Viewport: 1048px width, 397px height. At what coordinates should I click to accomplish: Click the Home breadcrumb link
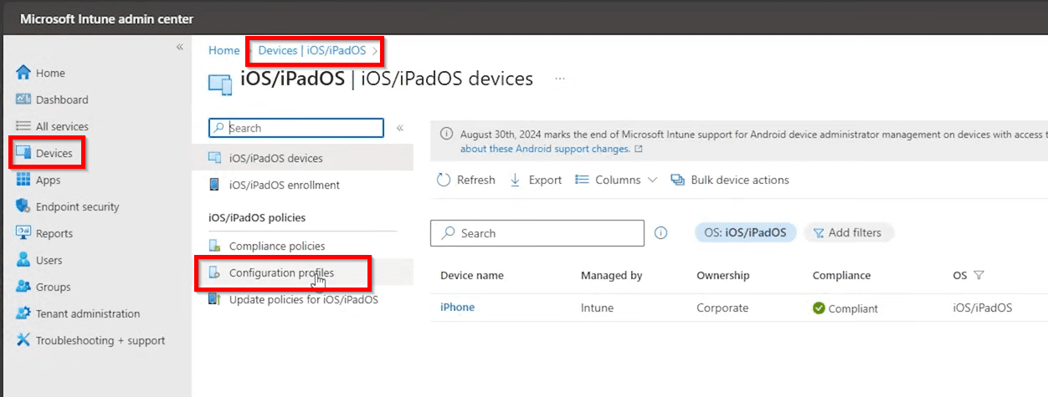click(223, 50)
